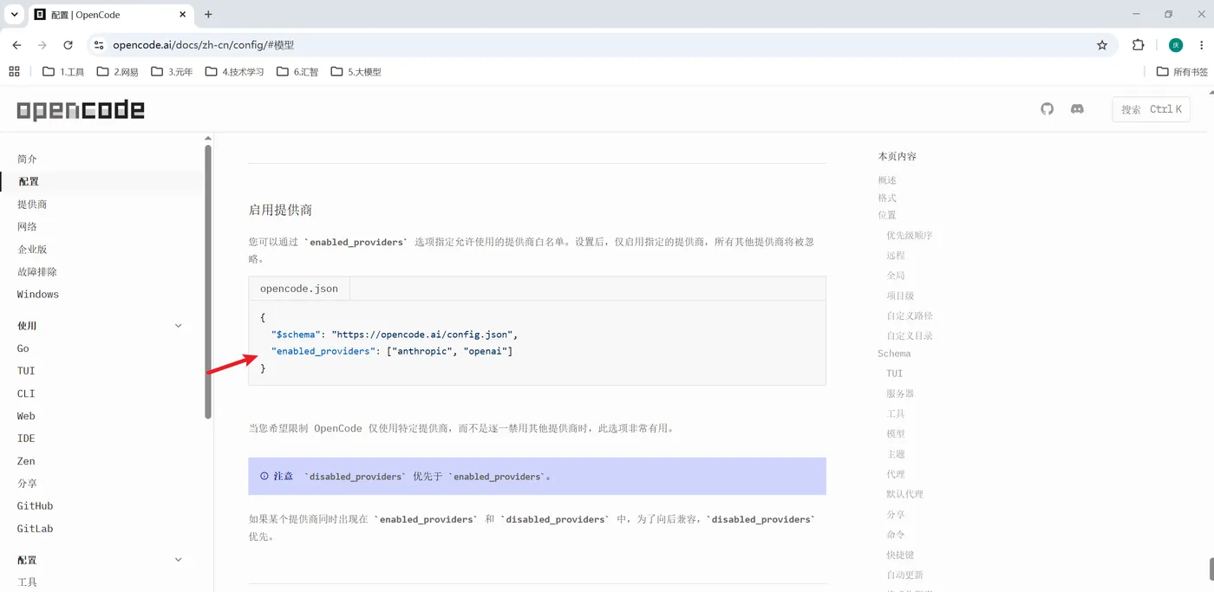Click the left sidebar scrollbar thumb
The width and height of the screenshot is (1214, 592).
pos(208,282)
